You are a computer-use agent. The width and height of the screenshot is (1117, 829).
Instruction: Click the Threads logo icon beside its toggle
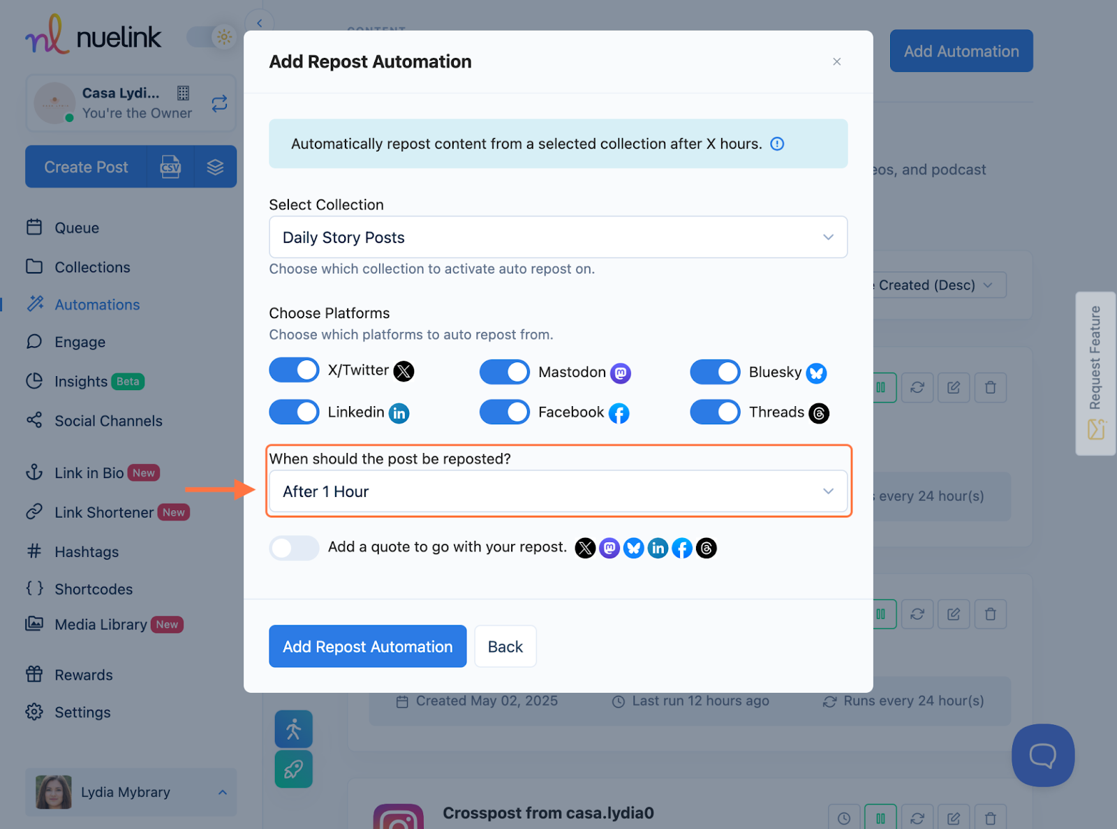819,413
